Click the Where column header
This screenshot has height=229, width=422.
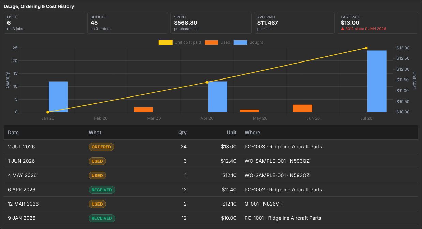pos(252,133)
